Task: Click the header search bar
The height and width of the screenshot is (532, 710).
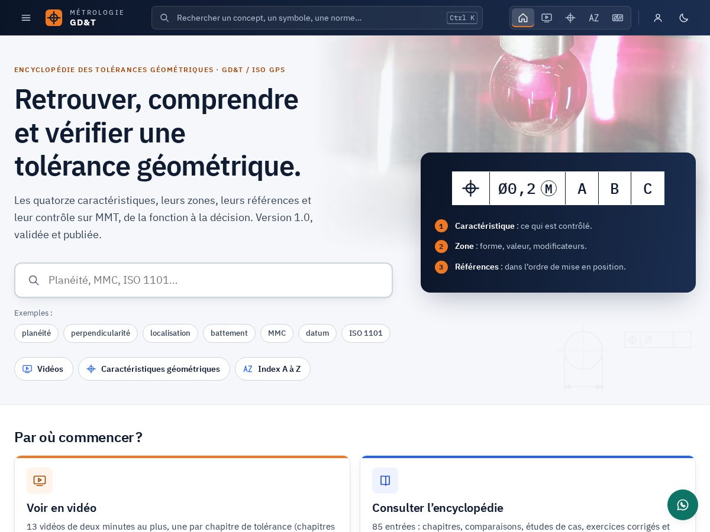Action: click(317, 18)
